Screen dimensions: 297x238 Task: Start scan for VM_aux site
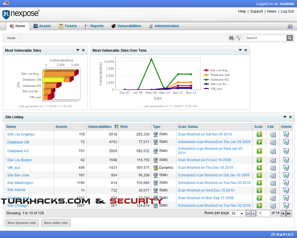click(x=259, y=167)
